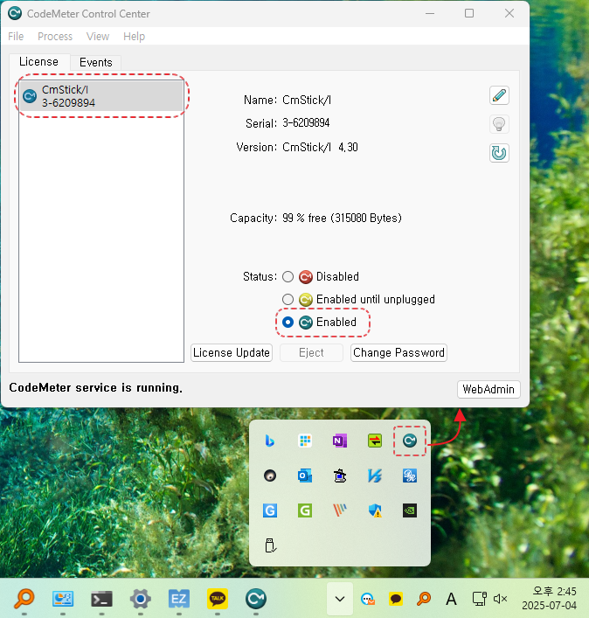Select the Disabled status radio button
Screen dimensions: 589x618
tap(288, 277)
